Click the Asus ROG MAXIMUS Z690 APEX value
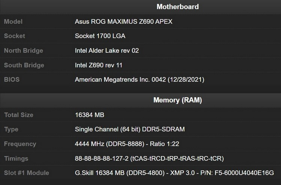This screenshot has height=185, width=281. point(124,21)
